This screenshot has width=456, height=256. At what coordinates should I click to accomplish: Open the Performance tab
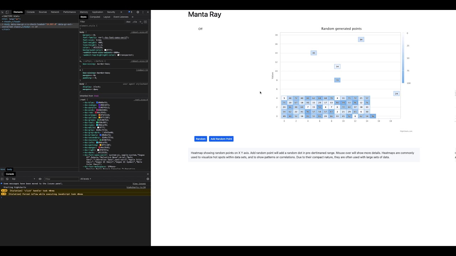point(69,12)
